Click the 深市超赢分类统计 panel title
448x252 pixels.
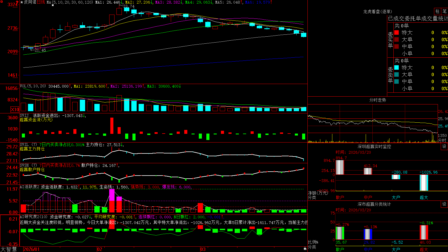click(x=374, y=204)
